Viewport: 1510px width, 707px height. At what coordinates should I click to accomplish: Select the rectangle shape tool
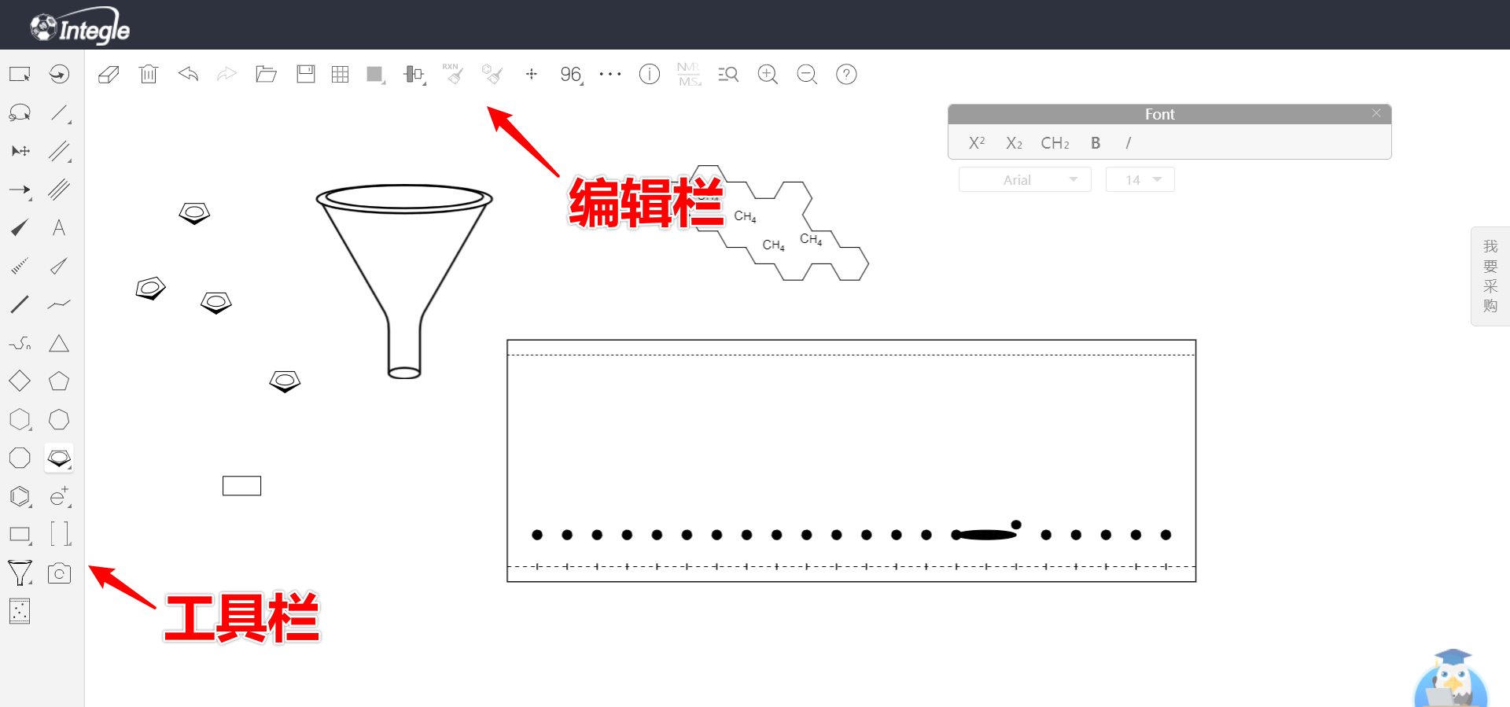click(20, 535)
